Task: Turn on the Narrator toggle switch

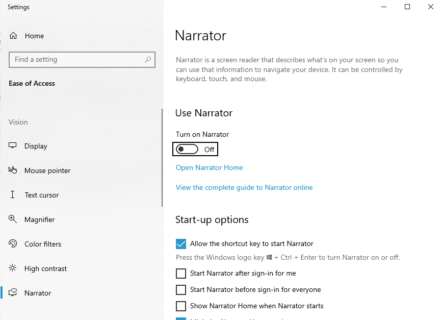Action: tap(188, 149)
